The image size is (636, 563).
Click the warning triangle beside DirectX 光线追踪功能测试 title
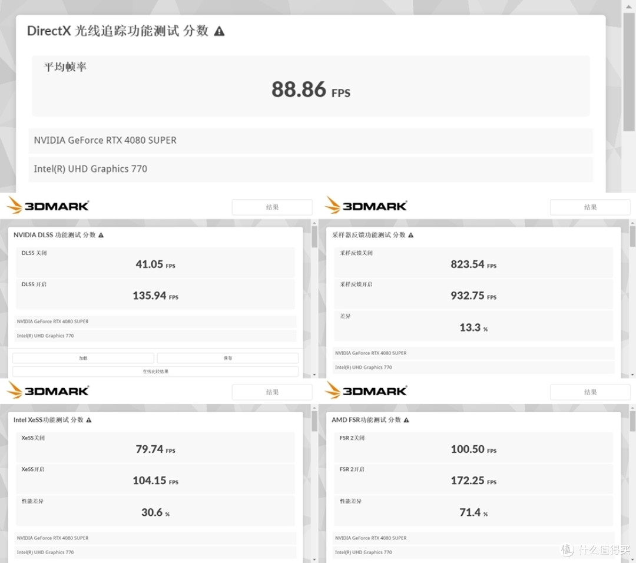[219, 31]
